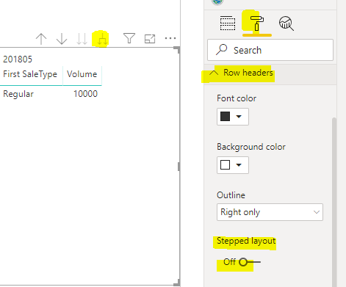
Task: Drill up using the up arrow icon
Action: [41, 39]
